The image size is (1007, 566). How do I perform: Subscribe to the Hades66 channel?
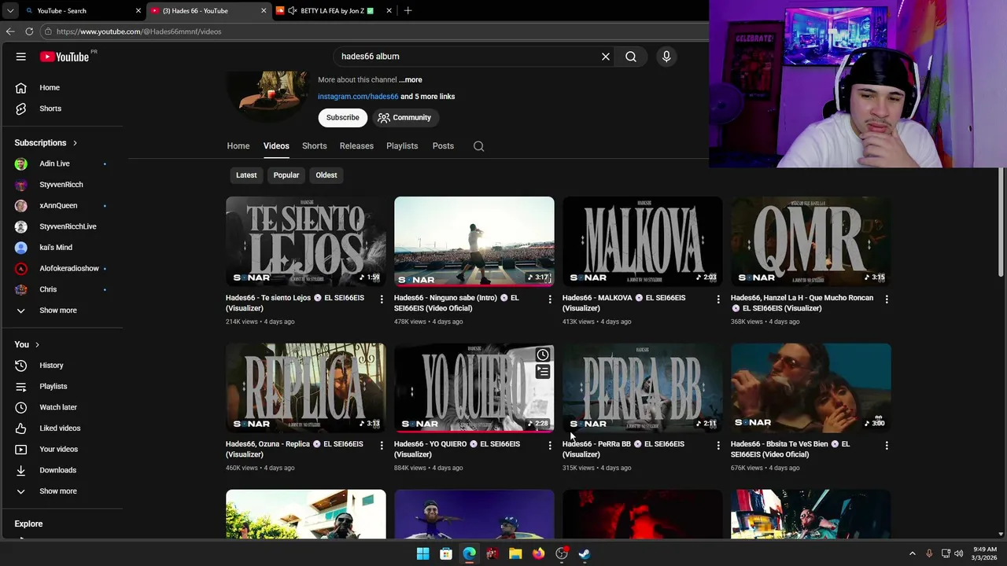(x=343, y=118)
